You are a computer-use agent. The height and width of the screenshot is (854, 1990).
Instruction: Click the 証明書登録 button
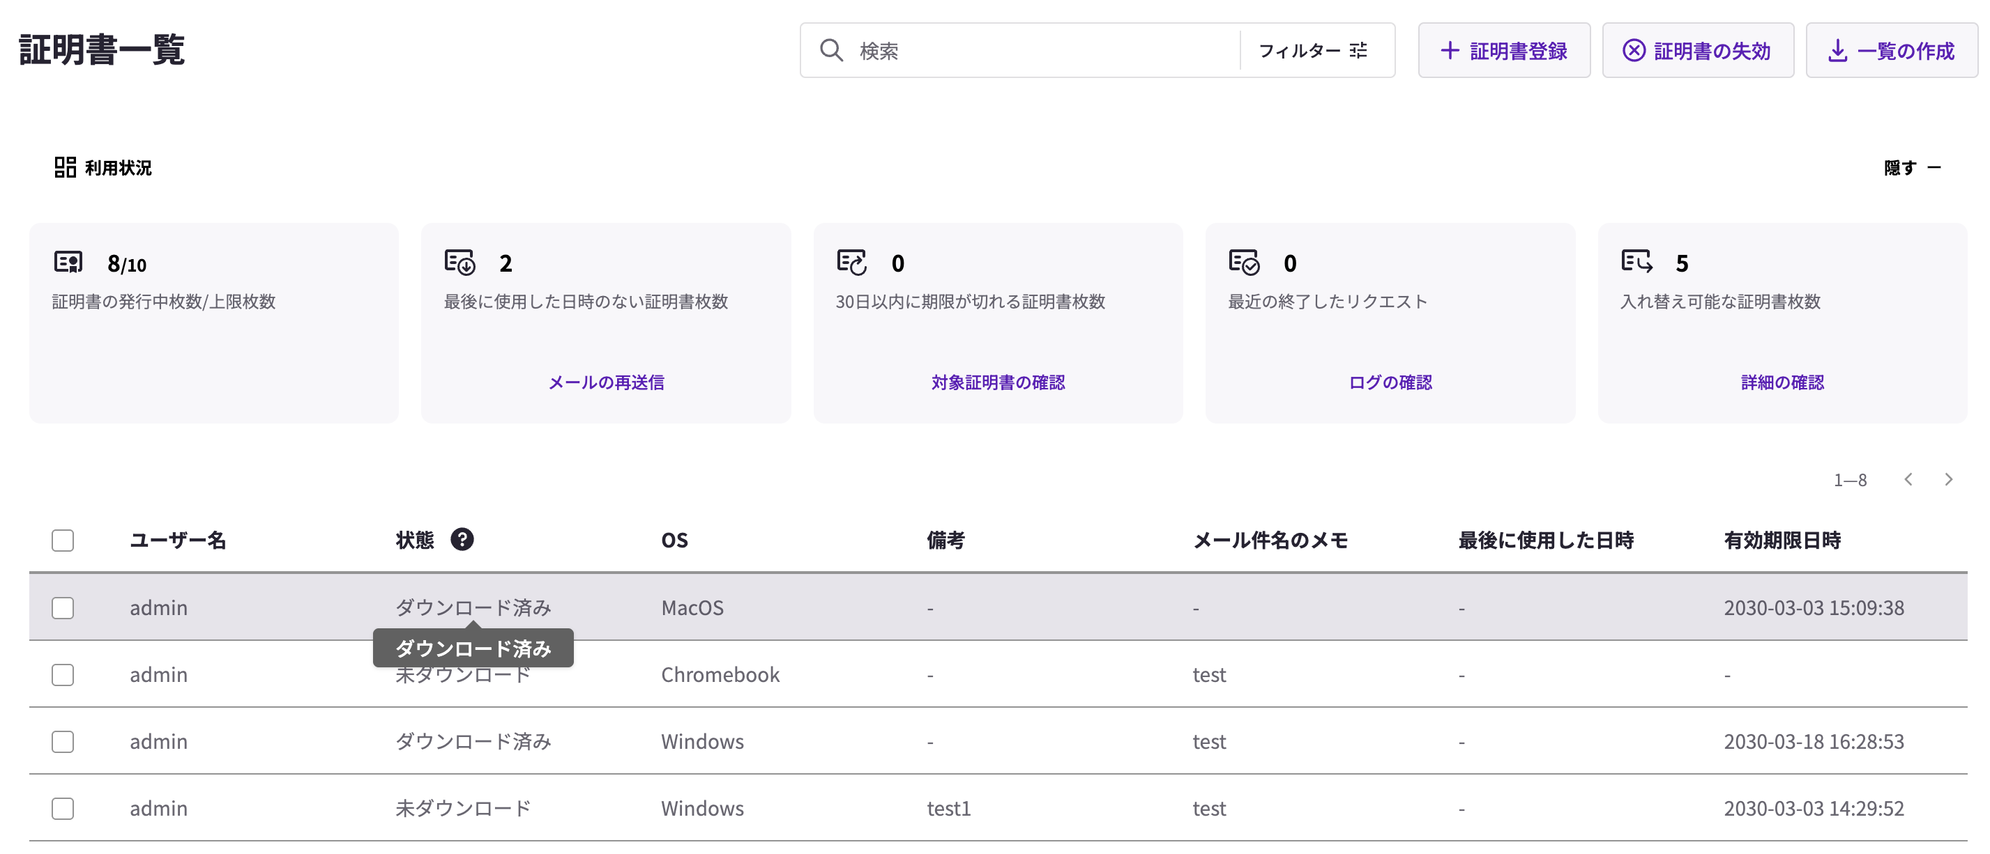point(1503,50)
